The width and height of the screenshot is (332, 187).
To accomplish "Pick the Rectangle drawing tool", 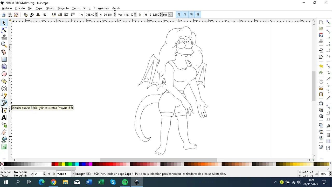I will click(4, 59).
